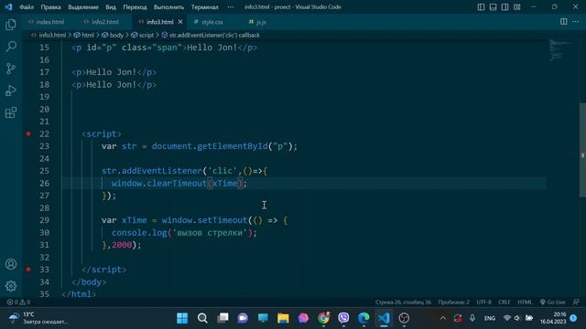
Task: Toggle primary side bar layout icon
Action: (481, 6)
